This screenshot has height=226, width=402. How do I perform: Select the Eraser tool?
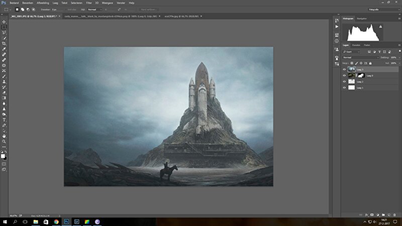pos(4,92)
